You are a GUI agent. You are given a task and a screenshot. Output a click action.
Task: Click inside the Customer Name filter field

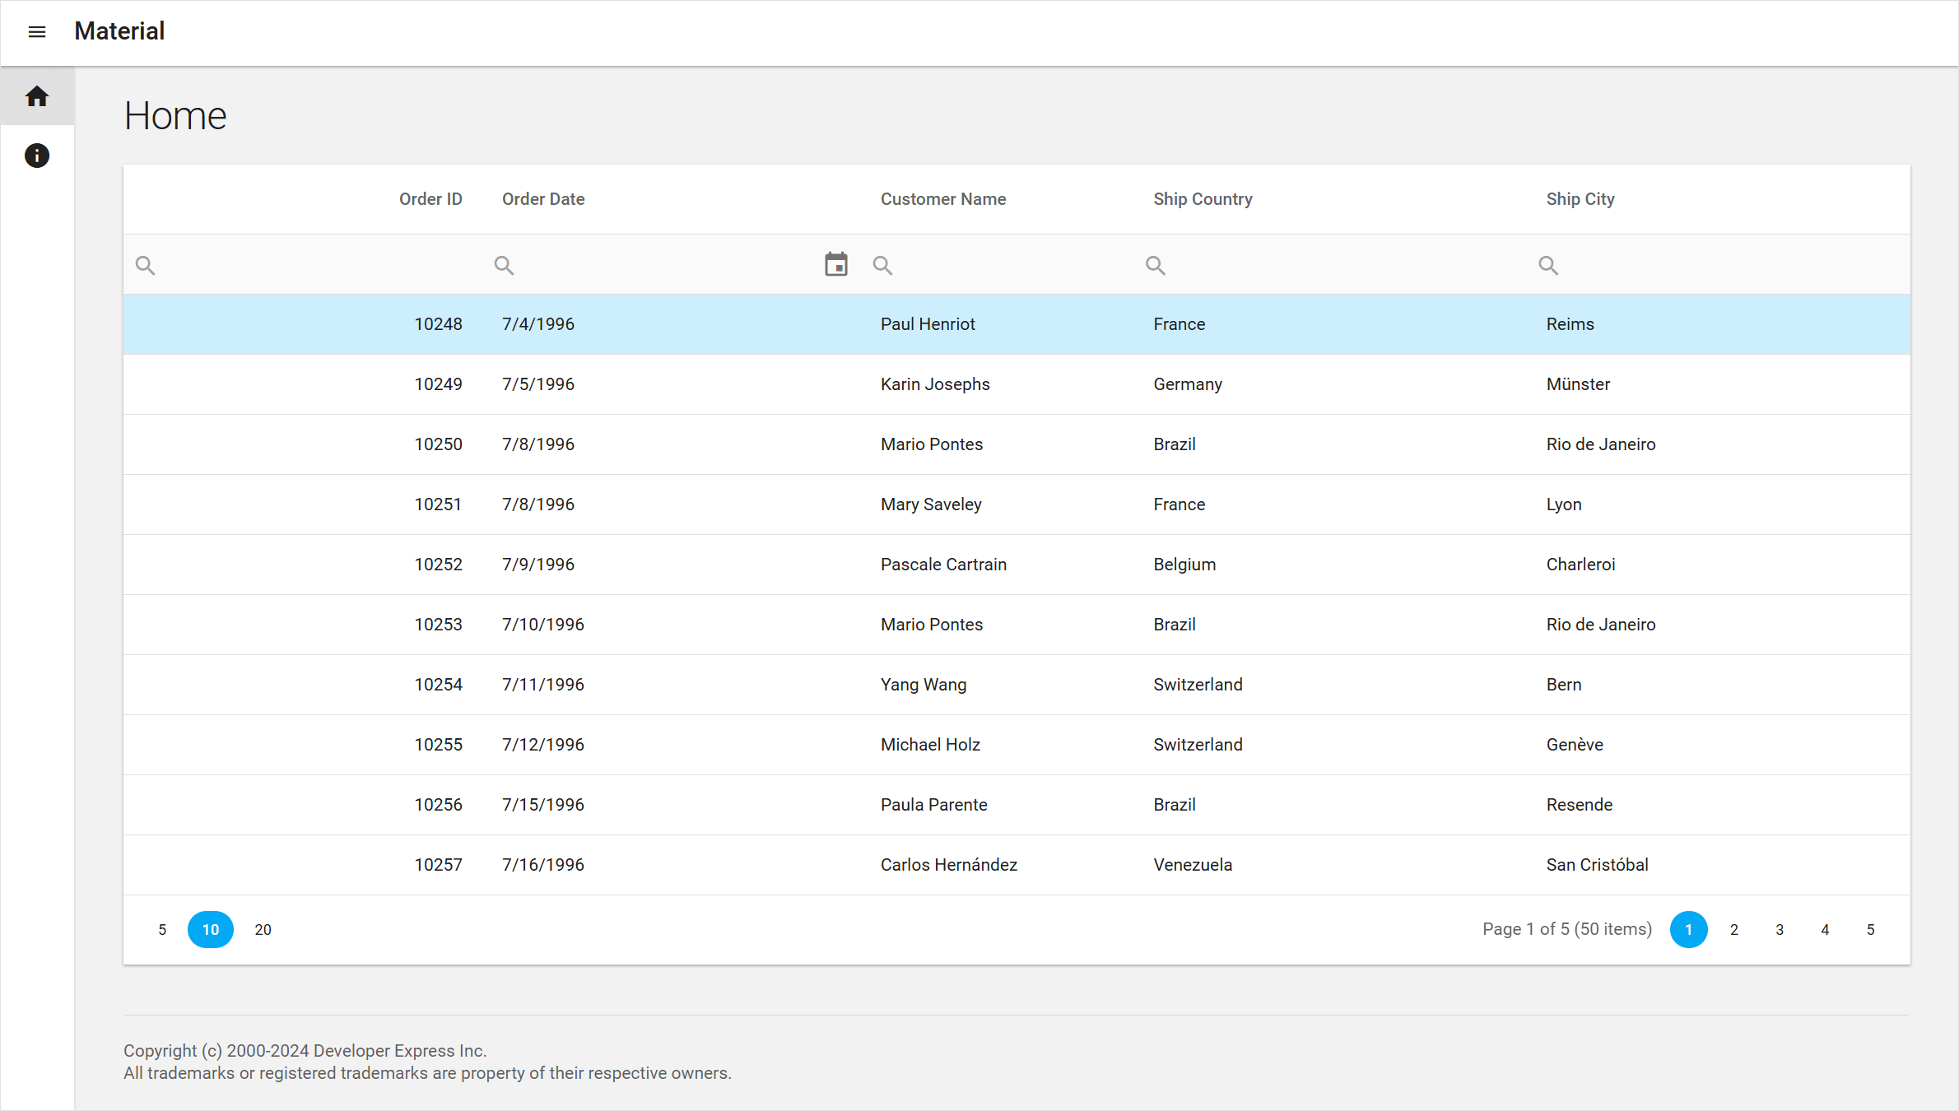click(988, 264)
